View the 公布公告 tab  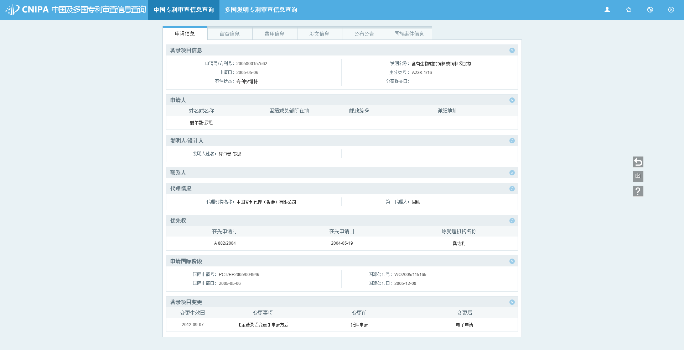pyautogui.click(x=364, y=34)
